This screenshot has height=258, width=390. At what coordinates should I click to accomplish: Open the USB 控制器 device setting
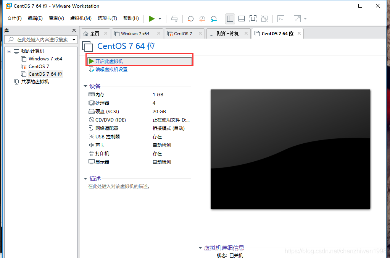108,137
